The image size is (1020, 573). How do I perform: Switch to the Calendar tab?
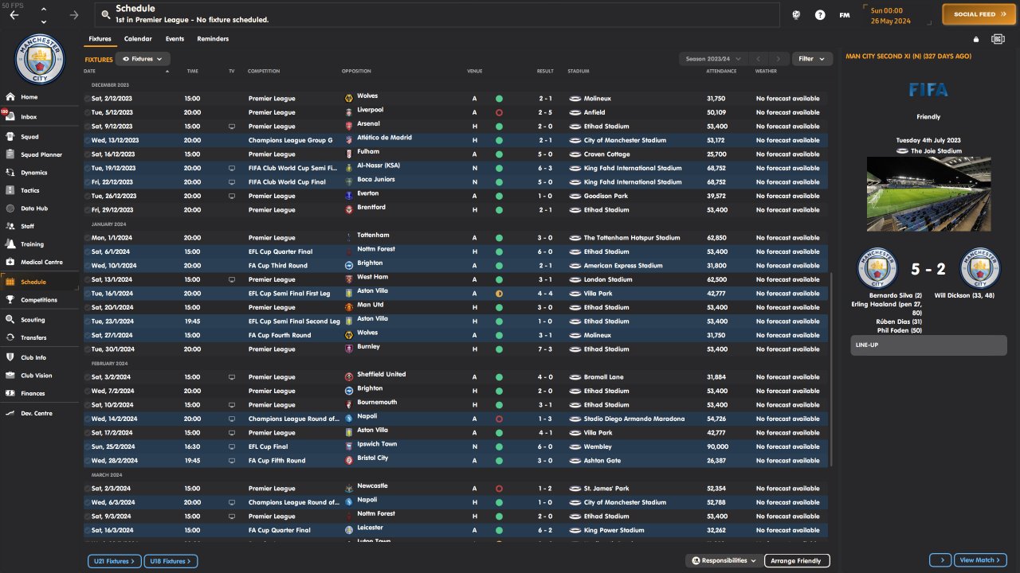pos(138,39)
